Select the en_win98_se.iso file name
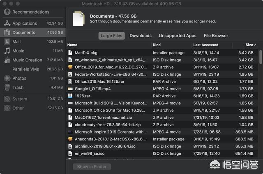Image resolution: width=263 pixels, height=174 pixels. coord(90,154)
